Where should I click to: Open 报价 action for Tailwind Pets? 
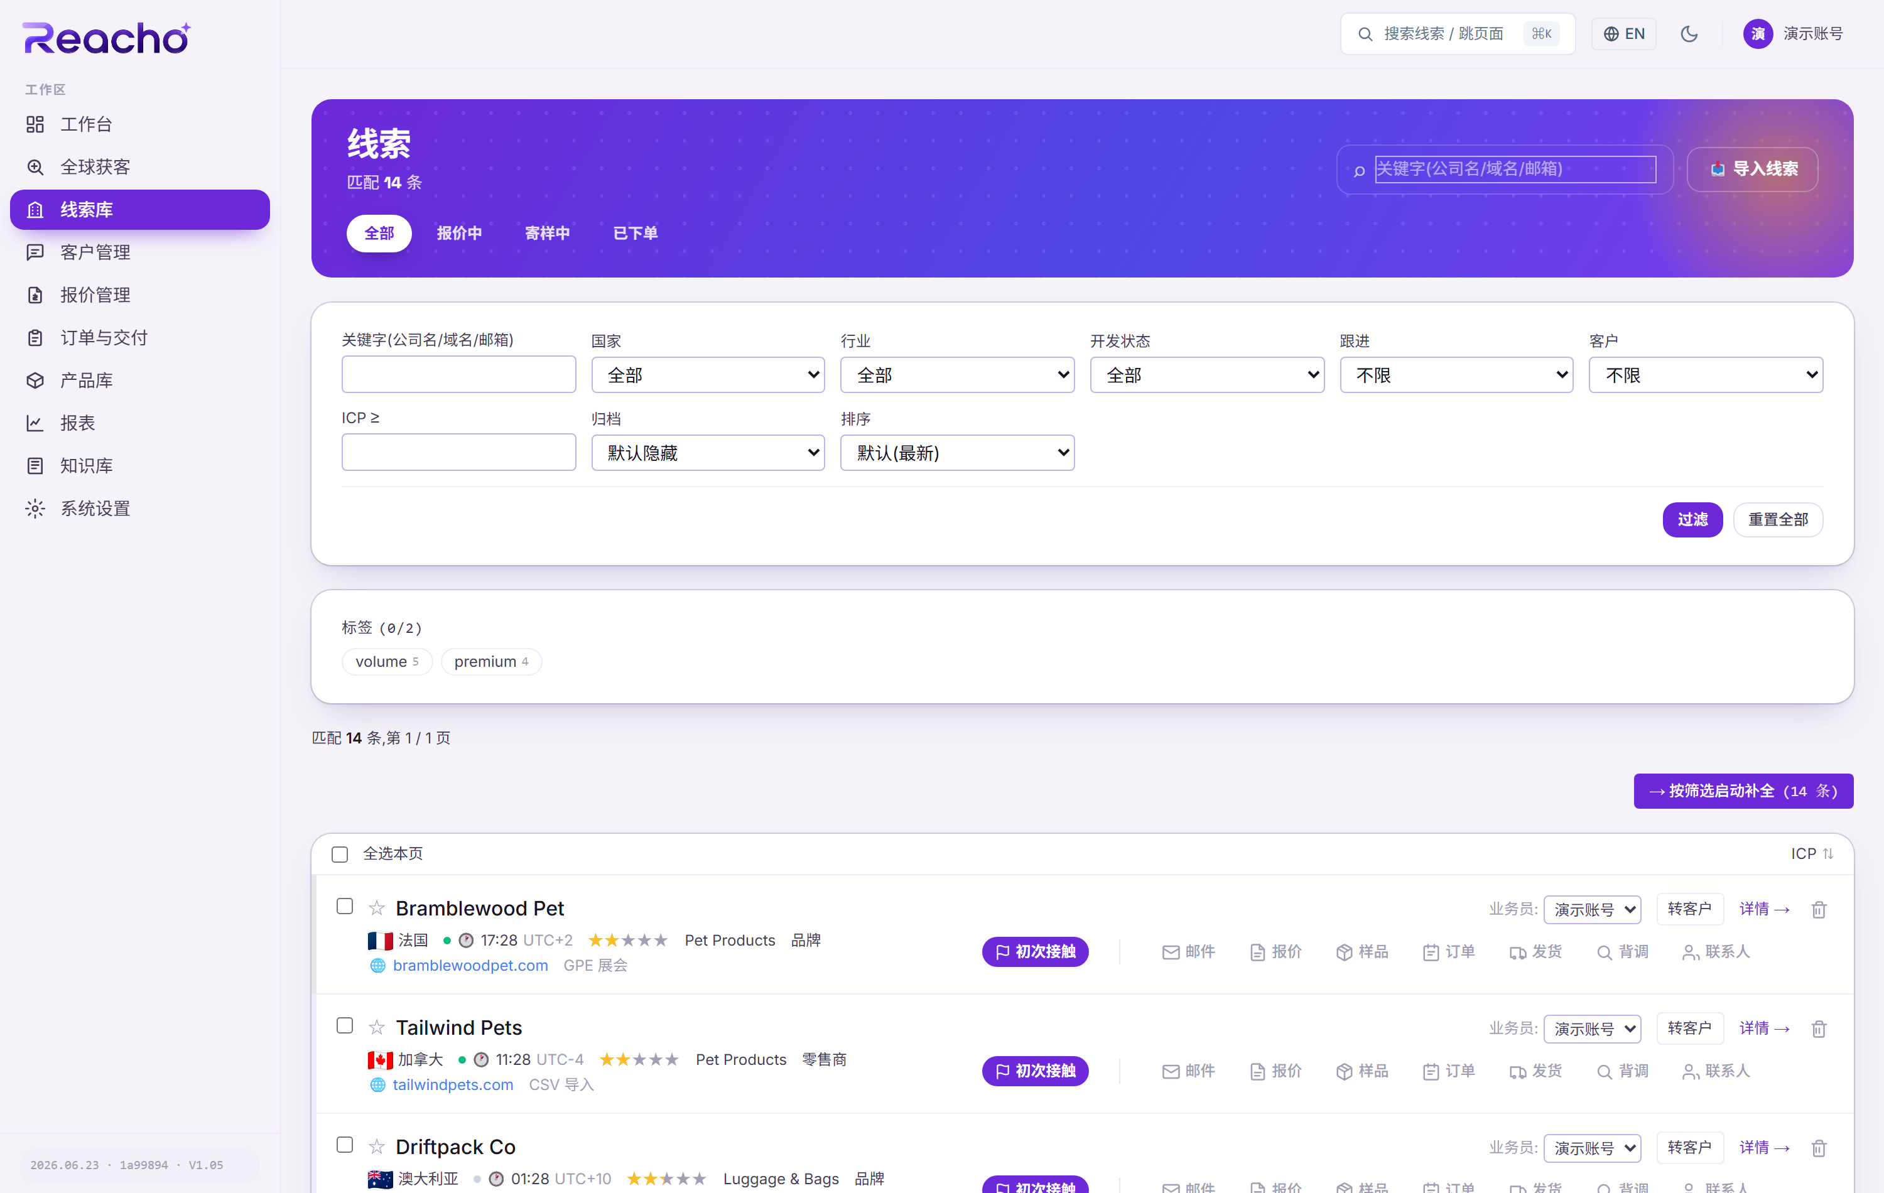point(1275,1071)
